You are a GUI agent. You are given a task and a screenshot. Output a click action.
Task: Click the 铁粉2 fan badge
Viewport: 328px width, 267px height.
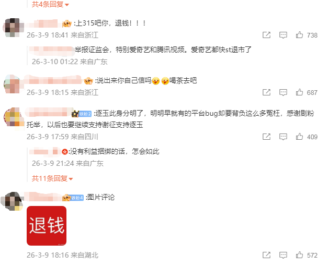tap(85, 114)
